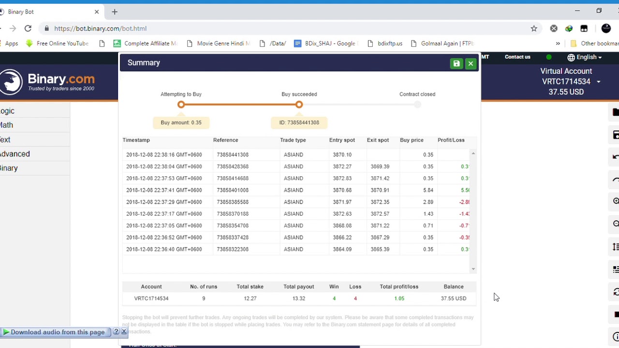The height and width of the screenshot is (348, 619).
Task: Open a new browser tab
Action: 115,12
